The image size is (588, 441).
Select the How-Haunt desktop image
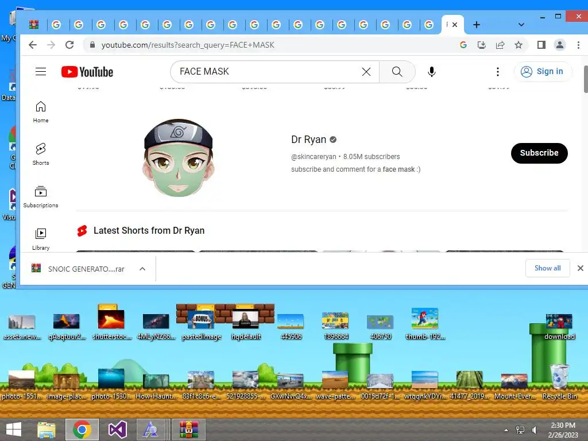tap(156, 386)
